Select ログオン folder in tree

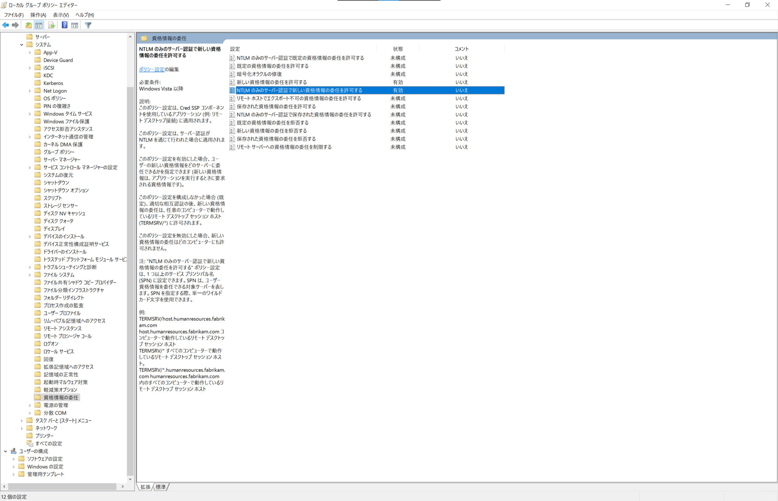click(x=51, y=344)
